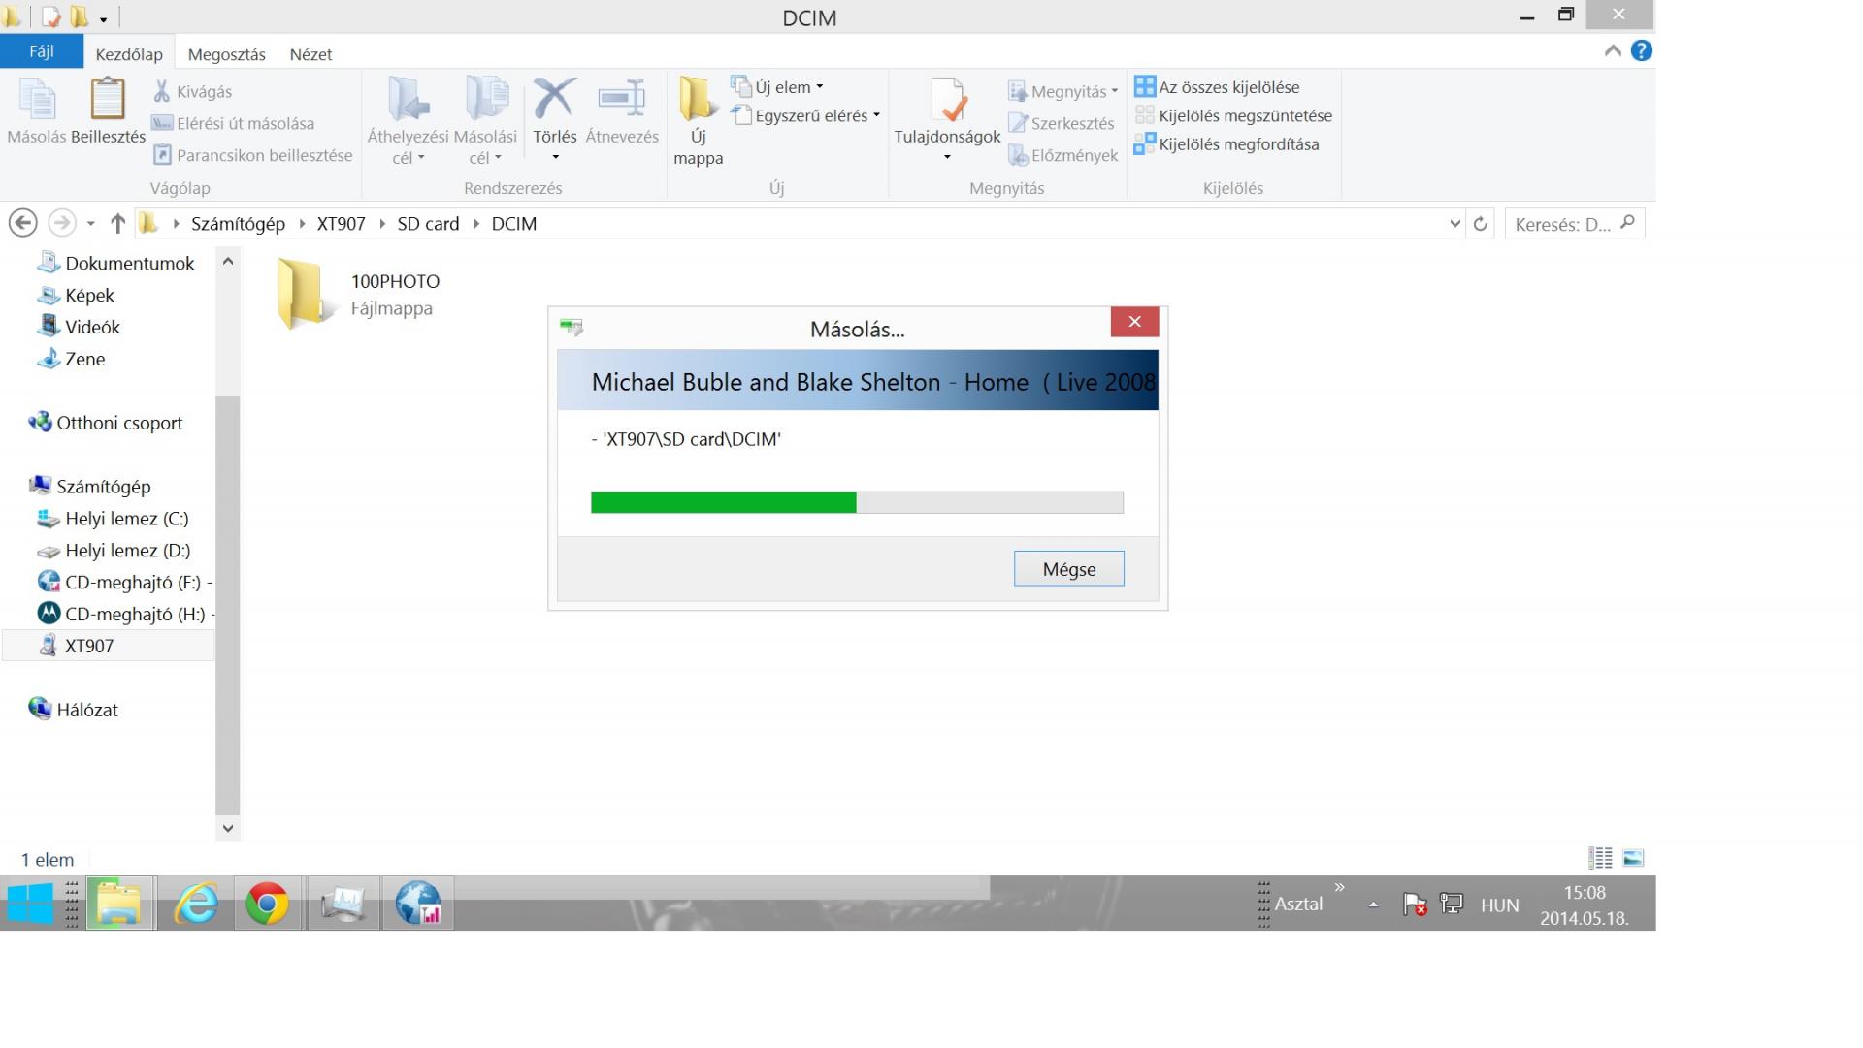Click the Beillesztés paste icon

pos(108,100)
